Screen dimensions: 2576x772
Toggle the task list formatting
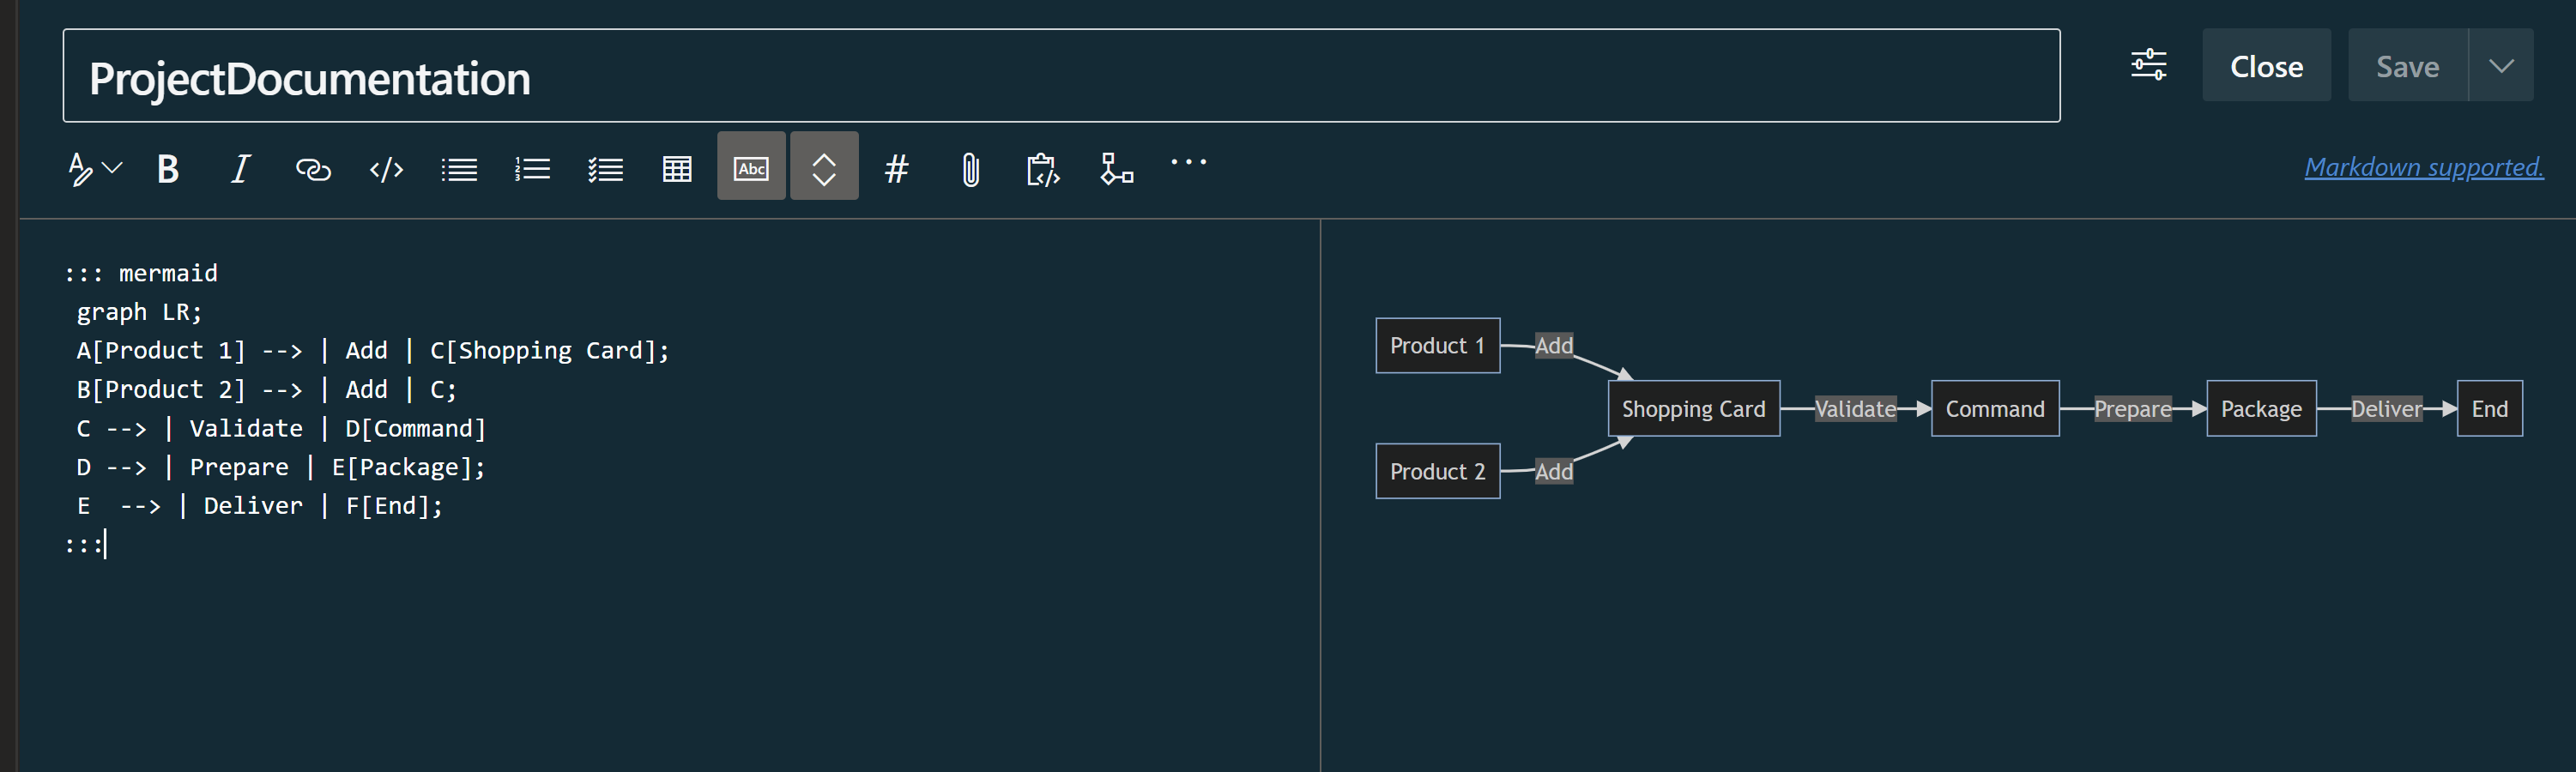click(605, 167)
